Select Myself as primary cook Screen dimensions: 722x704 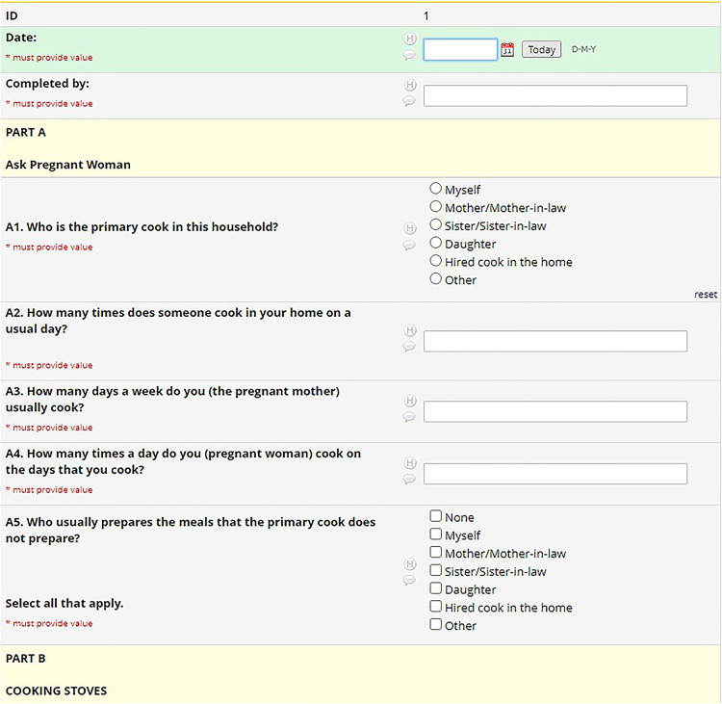435,189
